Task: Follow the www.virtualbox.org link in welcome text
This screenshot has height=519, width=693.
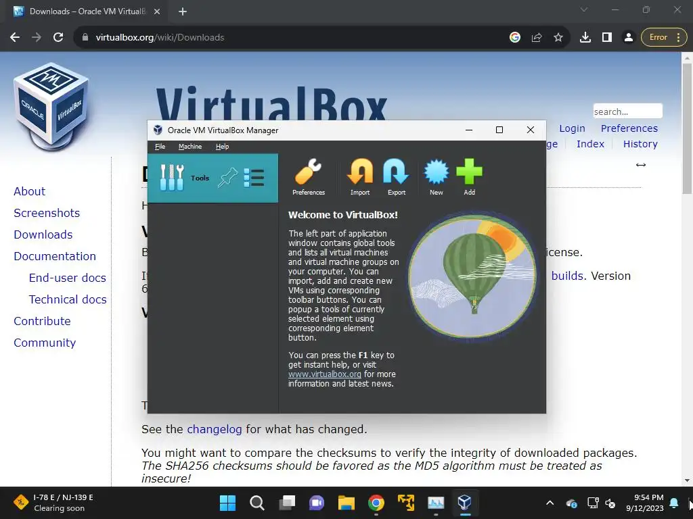Action: click(325, 374)
